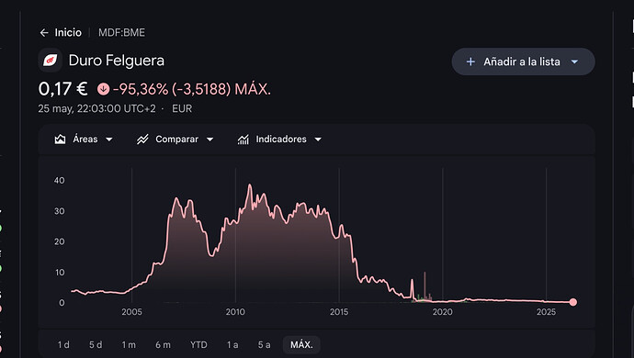
Task: Click the plus icon in Añadir a la lista
Action: click(470, 62)
